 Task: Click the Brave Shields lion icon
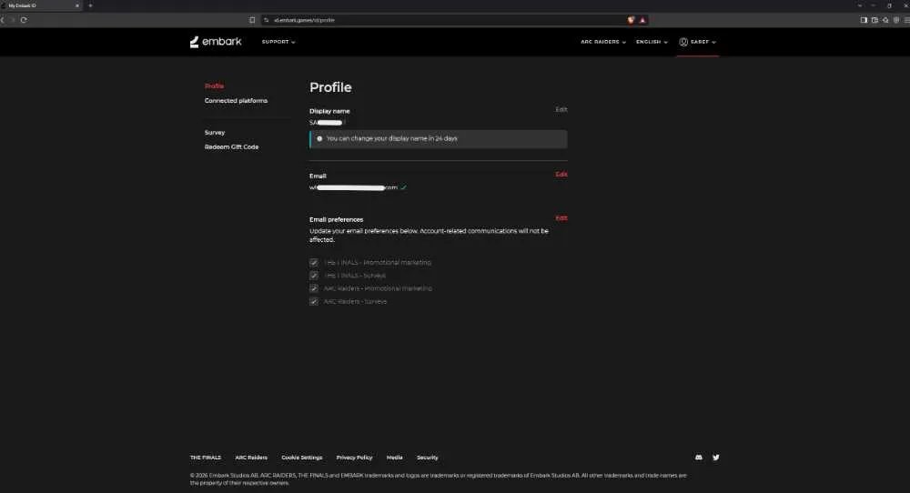click(x=631, y=20)
